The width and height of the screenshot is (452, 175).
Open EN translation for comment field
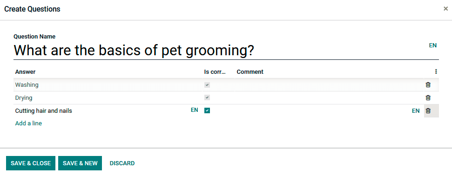(416, 111)
